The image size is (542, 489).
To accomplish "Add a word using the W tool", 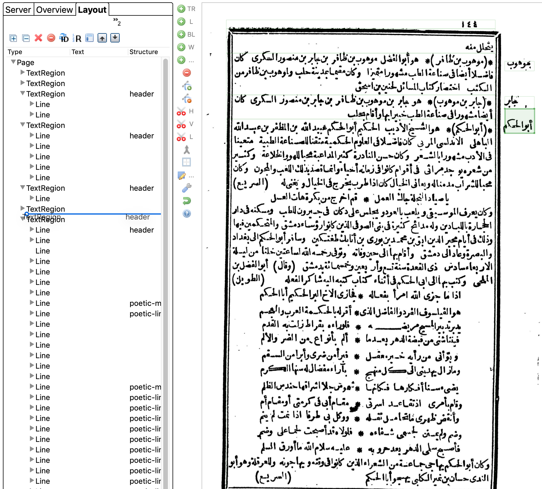I will pyautogui.click(x=181, y=47).
